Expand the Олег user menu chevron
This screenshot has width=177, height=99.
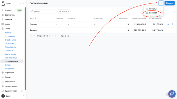24,96
